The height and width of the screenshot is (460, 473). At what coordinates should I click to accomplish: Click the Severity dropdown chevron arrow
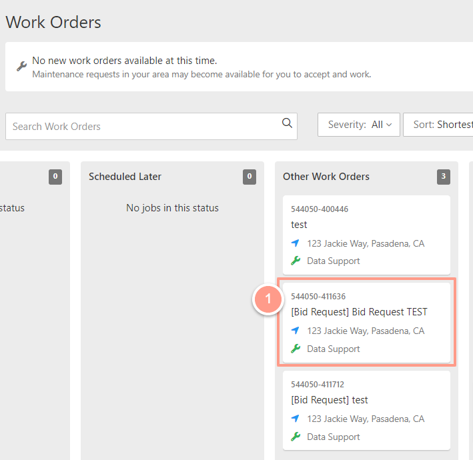tap(389, 125)
